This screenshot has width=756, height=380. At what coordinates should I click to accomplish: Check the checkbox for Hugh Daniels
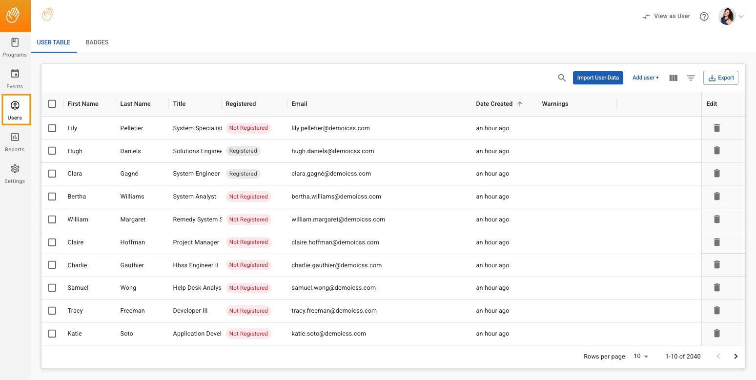click(x=52, y=151)
